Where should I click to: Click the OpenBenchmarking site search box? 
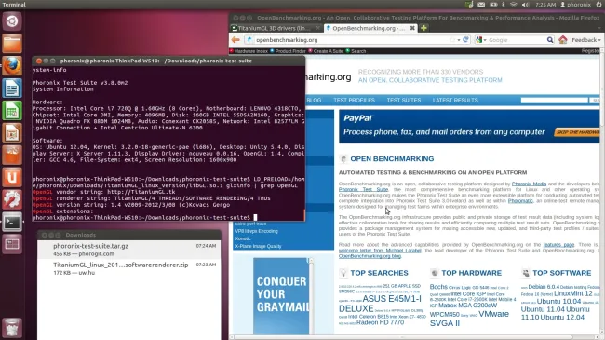(x=554, y=100)
